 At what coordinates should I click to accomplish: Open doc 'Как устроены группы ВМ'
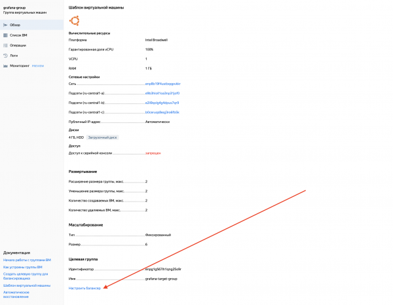[22, 267]
